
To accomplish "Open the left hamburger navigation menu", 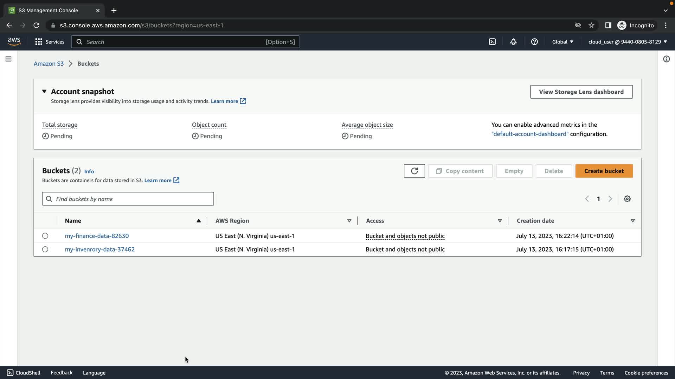I will click(x=8, y=59).
